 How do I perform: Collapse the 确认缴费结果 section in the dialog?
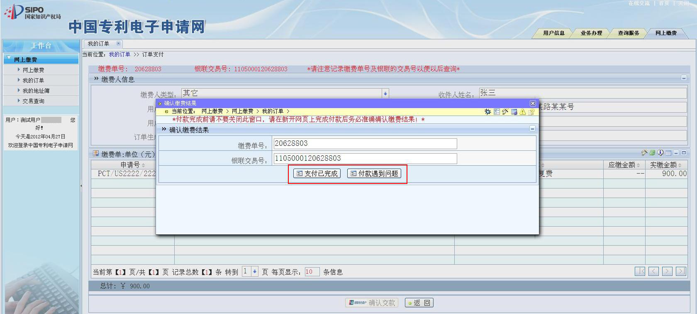tap(532, 129)
